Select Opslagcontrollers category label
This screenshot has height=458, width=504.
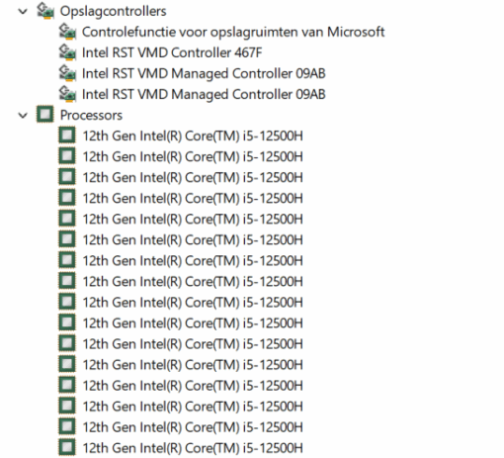(113, 11)
